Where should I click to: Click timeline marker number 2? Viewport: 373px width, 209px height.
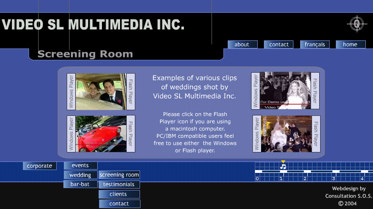click(x=305, y=179)
